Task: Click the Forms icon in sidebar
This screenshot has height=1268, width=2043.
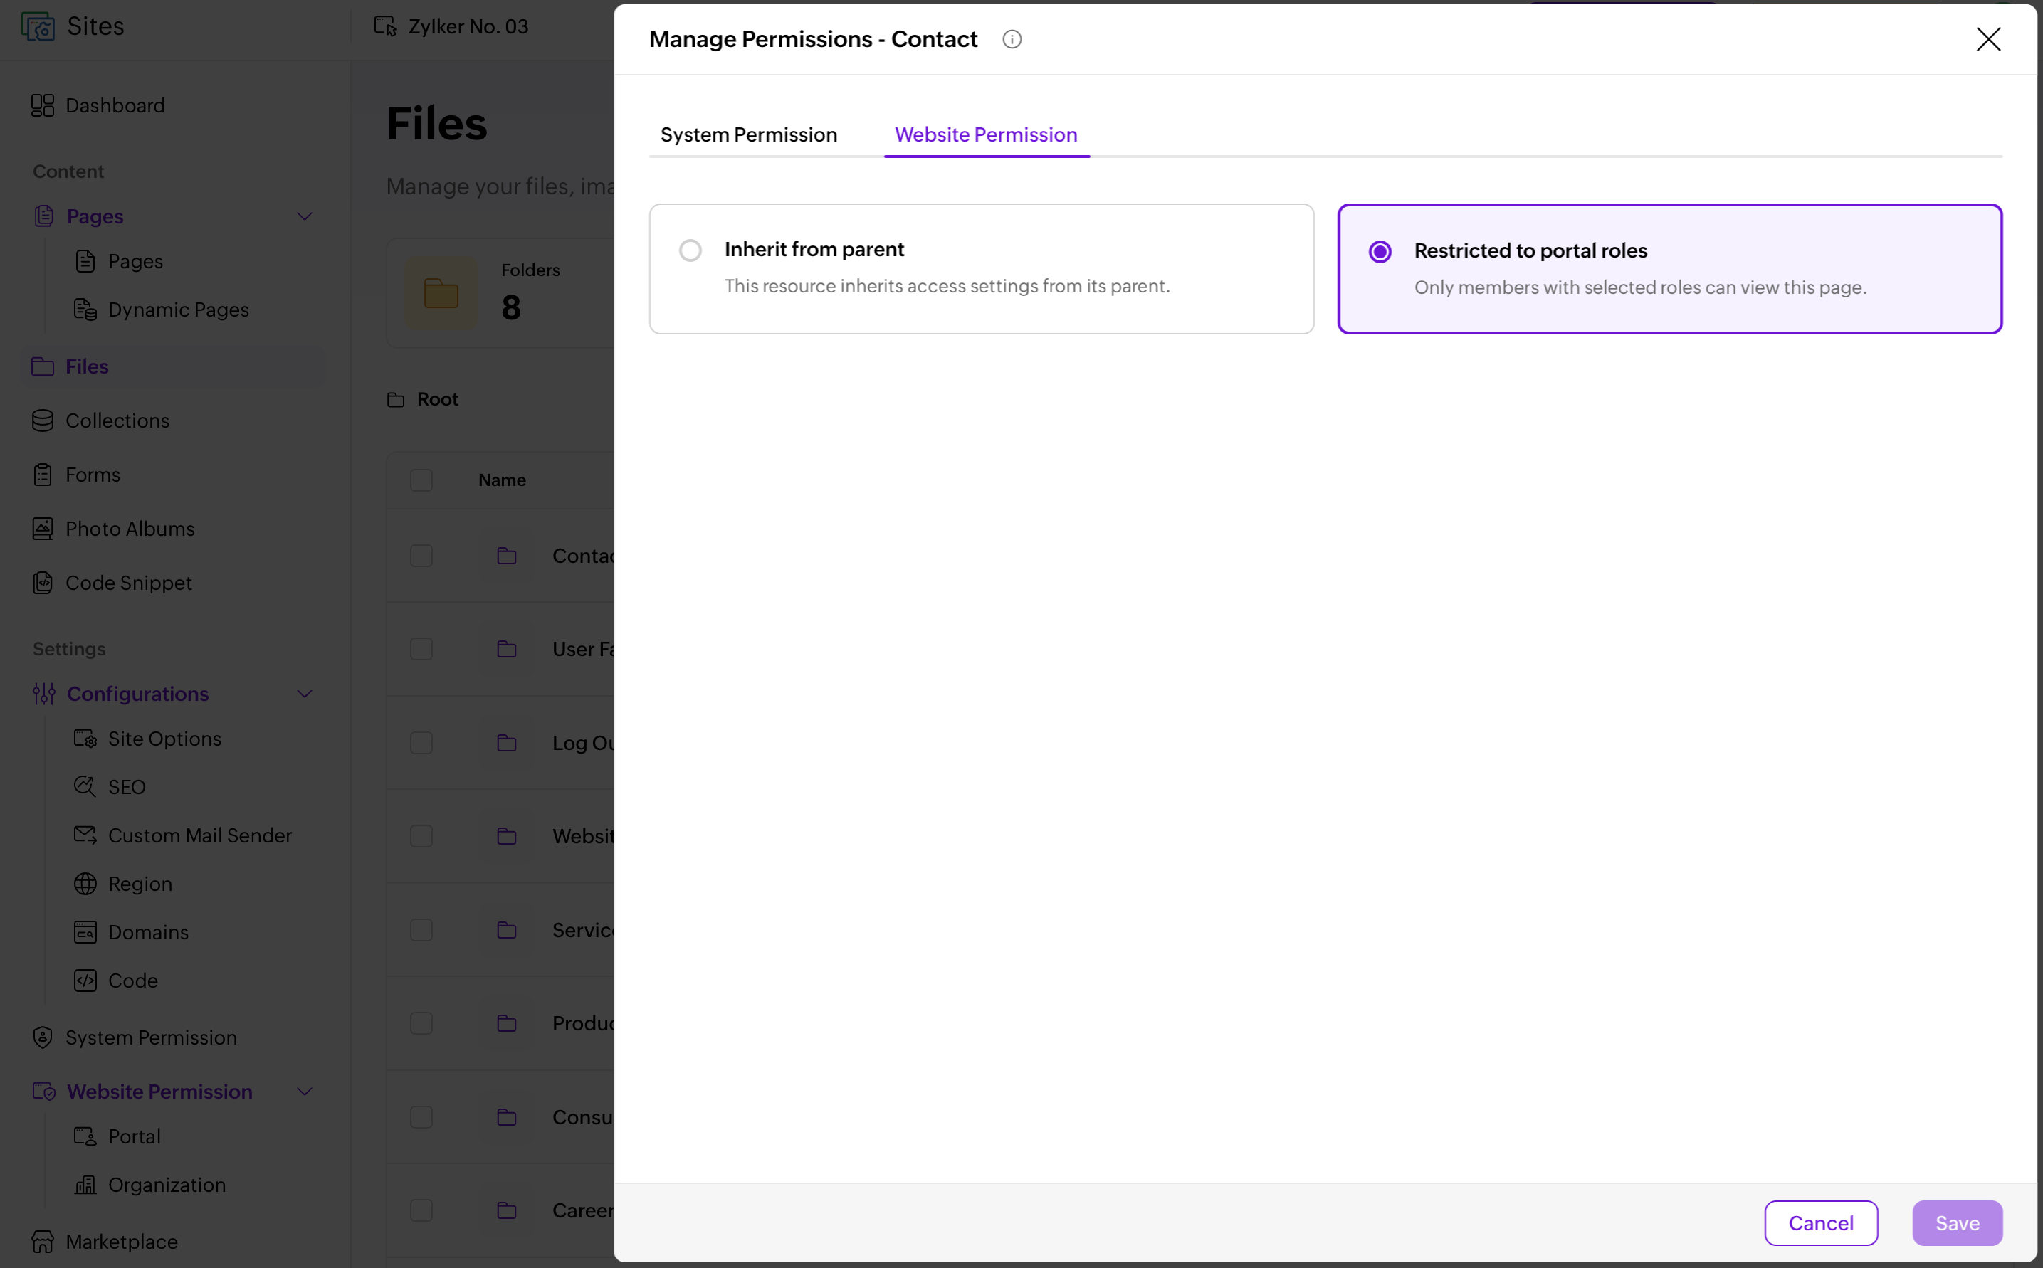Action: coord(43,475)
